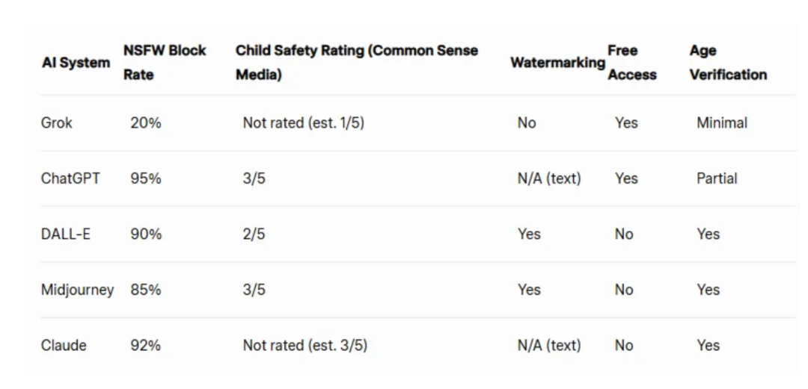This screenshot has height=389, width=808.
Task: Select Grok's 'Minimal' age verification cell
Action: click(x=721, y=122)
